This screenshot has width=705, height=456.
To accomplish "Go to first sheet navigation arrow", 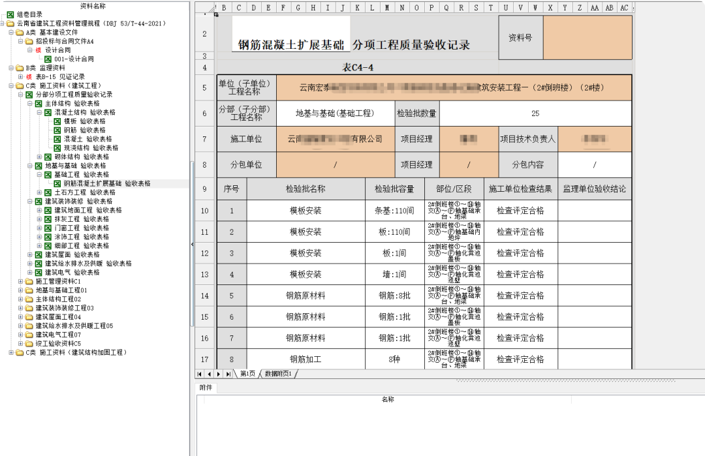I will tap(200, 374).
